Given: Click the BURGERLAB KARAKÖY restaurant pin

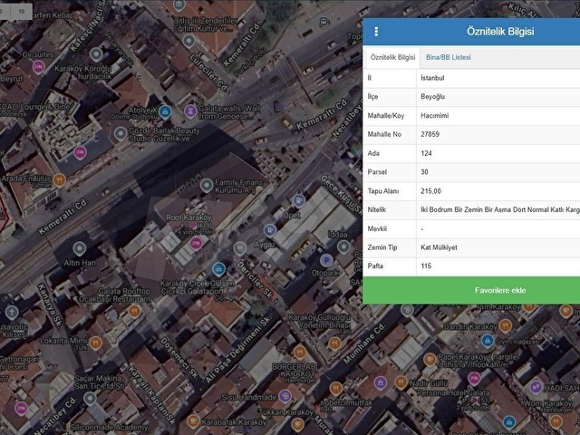Looking at the screenshot, I should pos(300,352).
